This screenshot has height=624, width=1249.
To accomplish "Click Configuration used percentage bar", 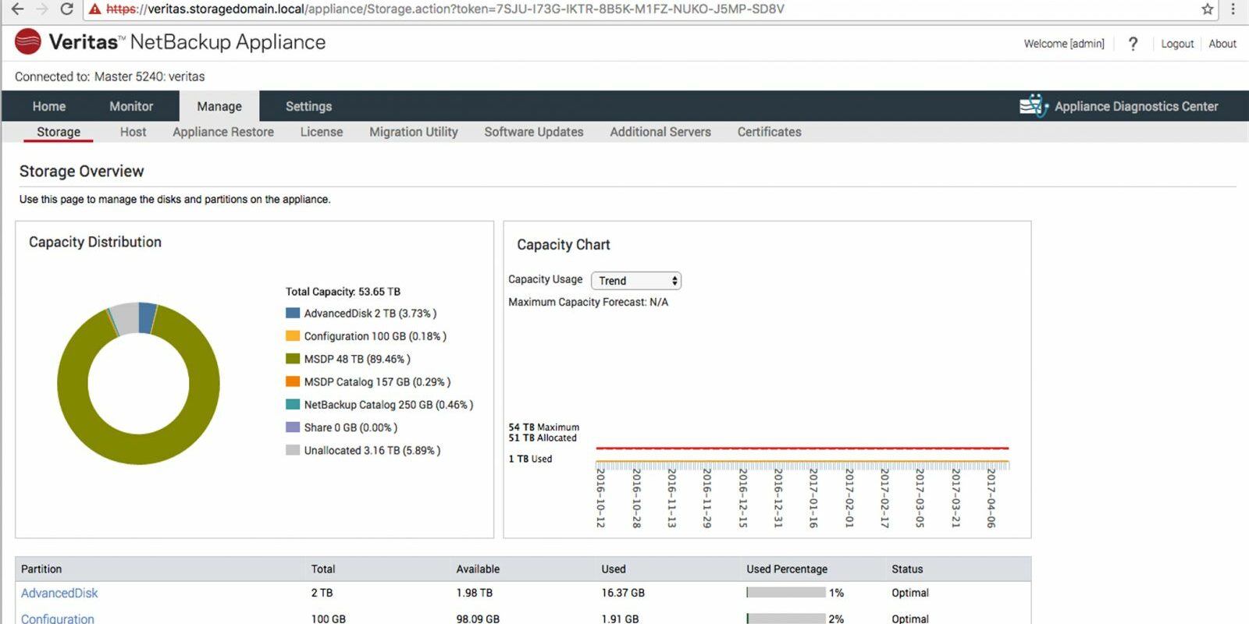I will 786,619.
